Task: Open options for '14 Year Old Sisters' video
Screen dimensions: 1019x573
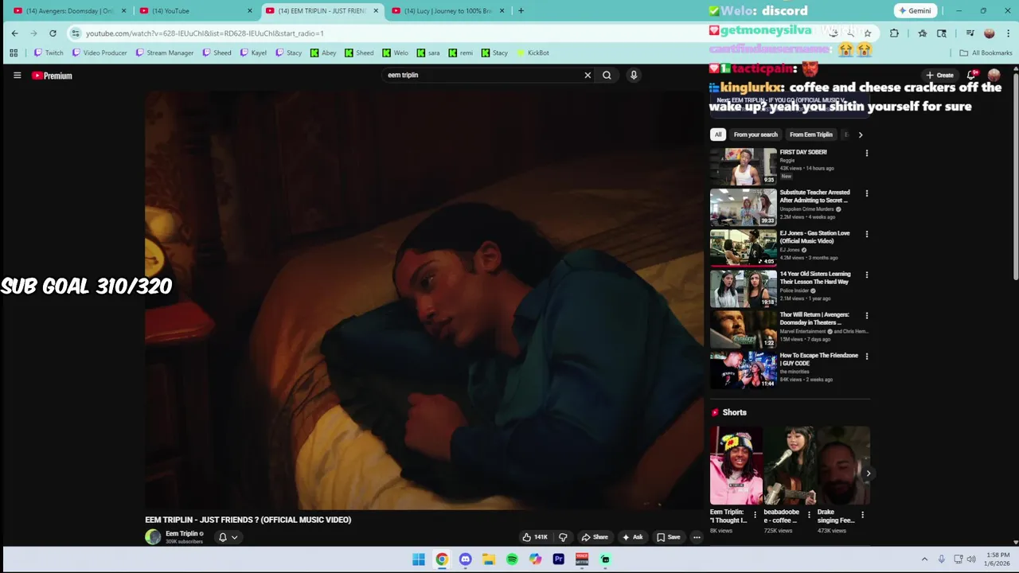Action: (867, 275)
